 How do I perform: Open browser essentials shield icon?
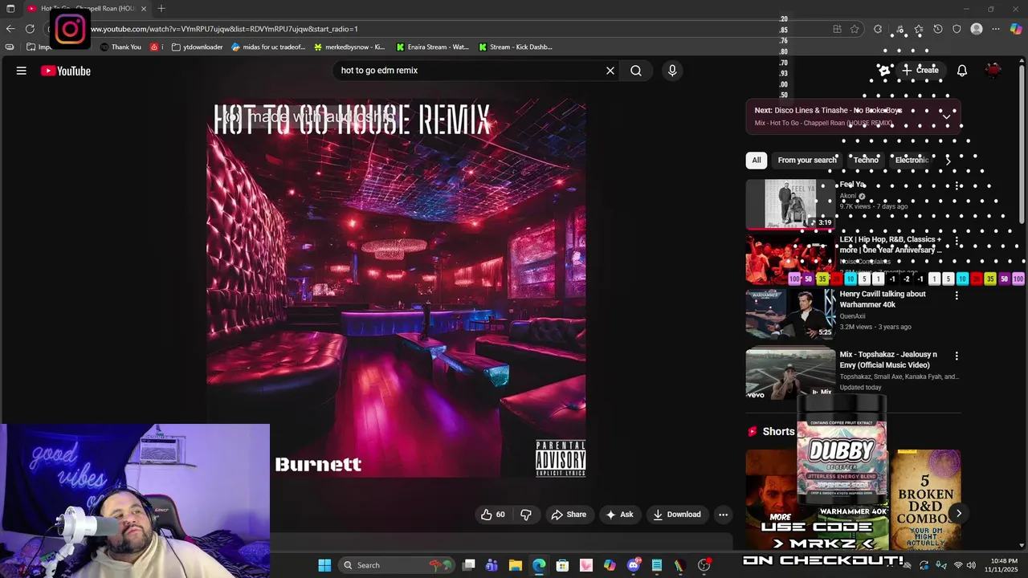click(957, 29)
